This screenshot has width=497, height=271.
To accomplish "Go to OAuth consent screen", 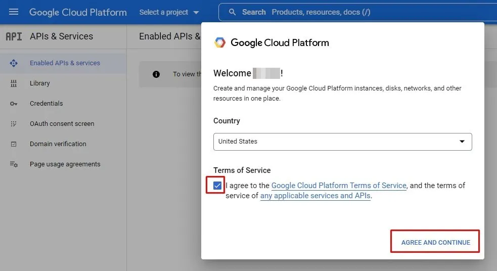I will 62,124.
